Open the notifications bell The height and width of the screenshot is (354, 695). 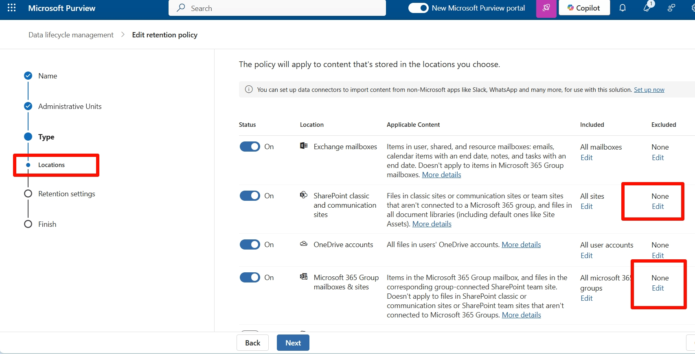(x=623, y=8)
